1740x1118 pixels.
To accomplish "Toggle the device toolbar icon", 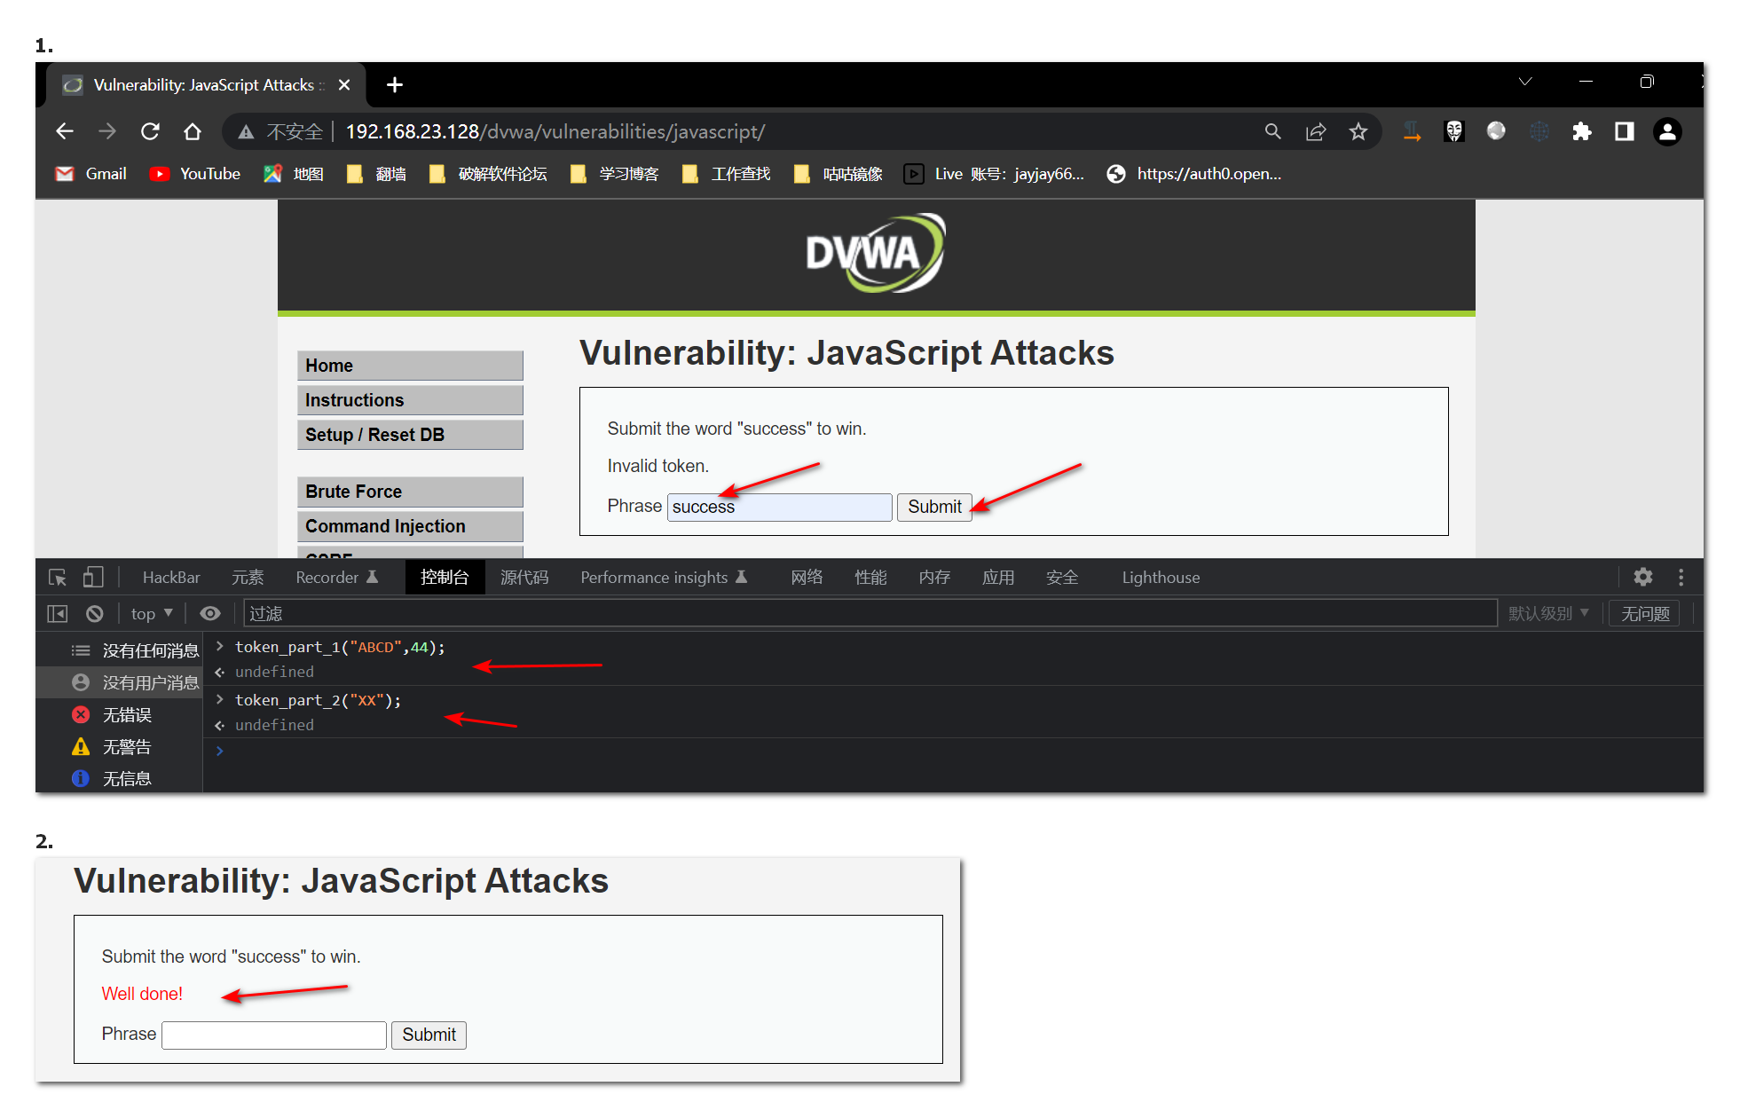I will tap(93, 578).
